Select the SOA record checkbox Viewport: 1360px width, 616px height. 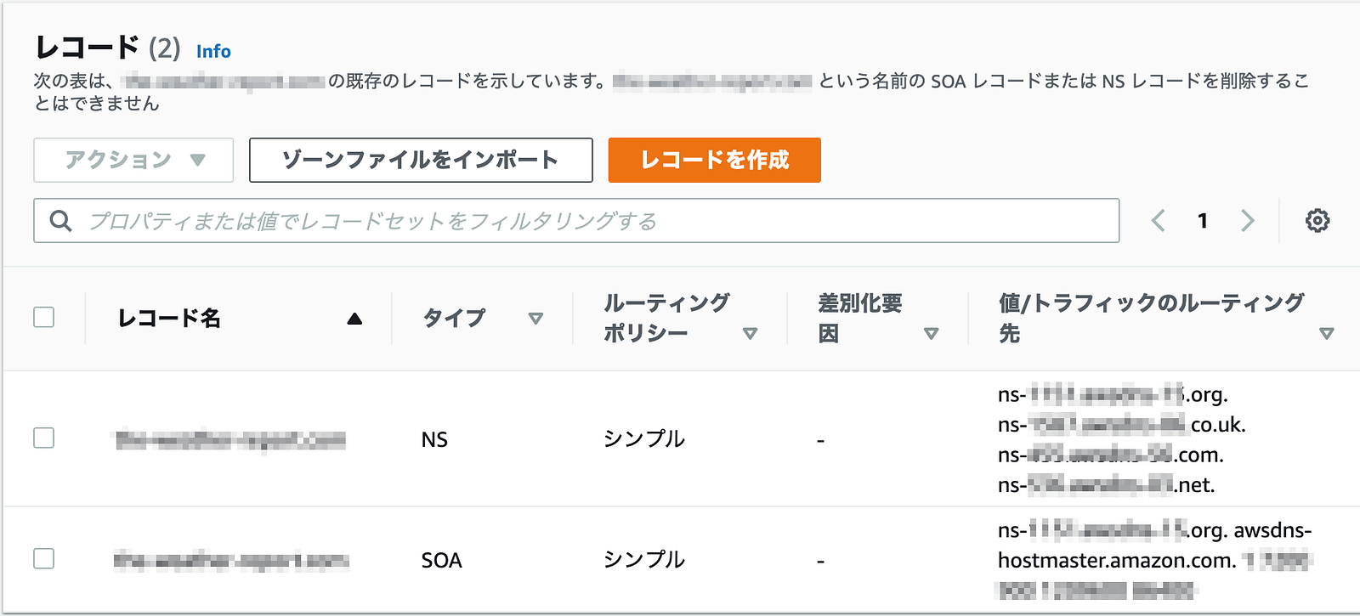44,558
